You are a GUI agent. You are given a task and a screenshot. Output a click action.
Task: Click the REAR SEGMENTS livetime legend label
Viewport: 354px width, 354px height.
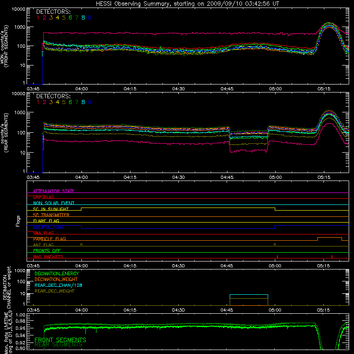(58, 345)
